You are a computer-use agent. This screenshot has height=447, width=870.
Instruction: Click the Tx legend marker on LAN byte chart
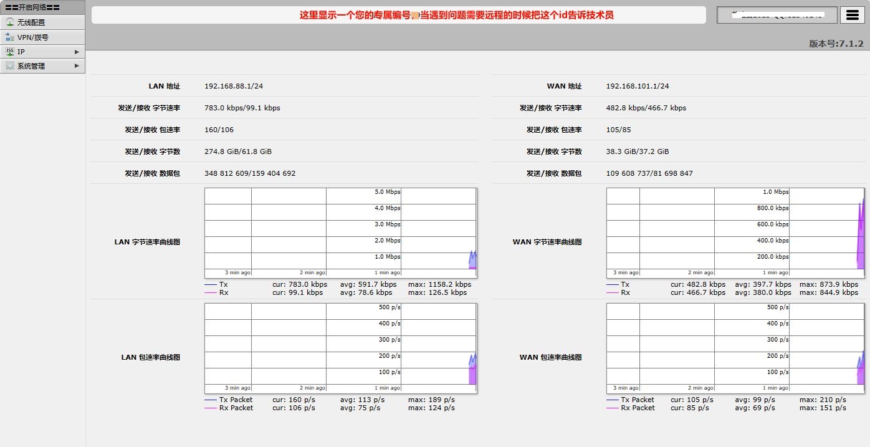(212, 284)
